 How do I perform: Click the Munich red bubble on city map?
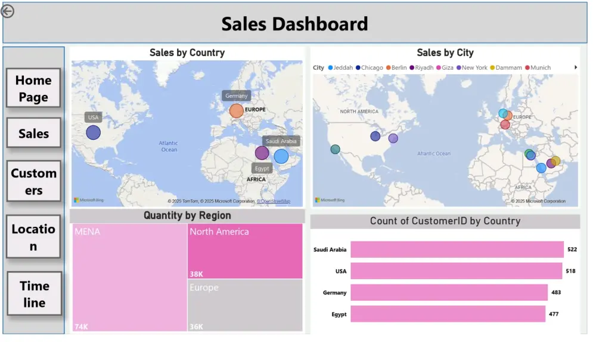[x=505, y=124]
